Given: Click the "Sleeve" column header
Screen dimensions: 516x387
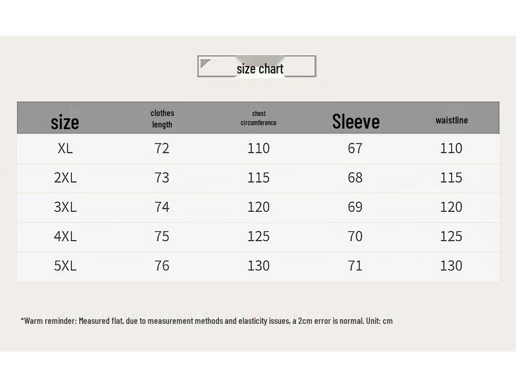Looking at the screenshot, I should [x=356, y=121].
